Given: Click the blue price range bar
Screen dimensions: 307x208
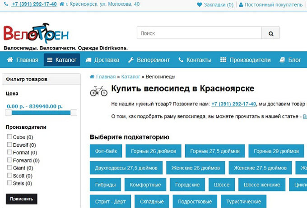Looking at the screenshot, I should 41,113.
